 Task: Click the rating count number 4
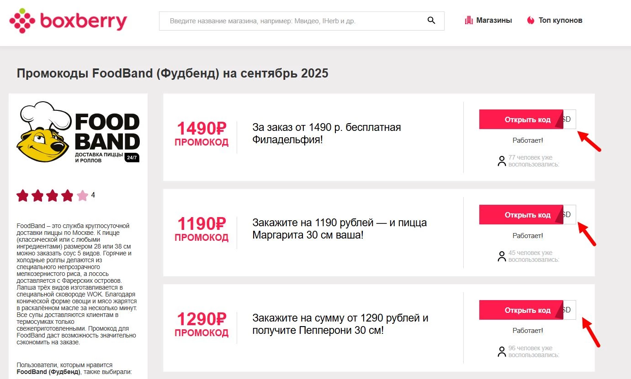point(93,195)
